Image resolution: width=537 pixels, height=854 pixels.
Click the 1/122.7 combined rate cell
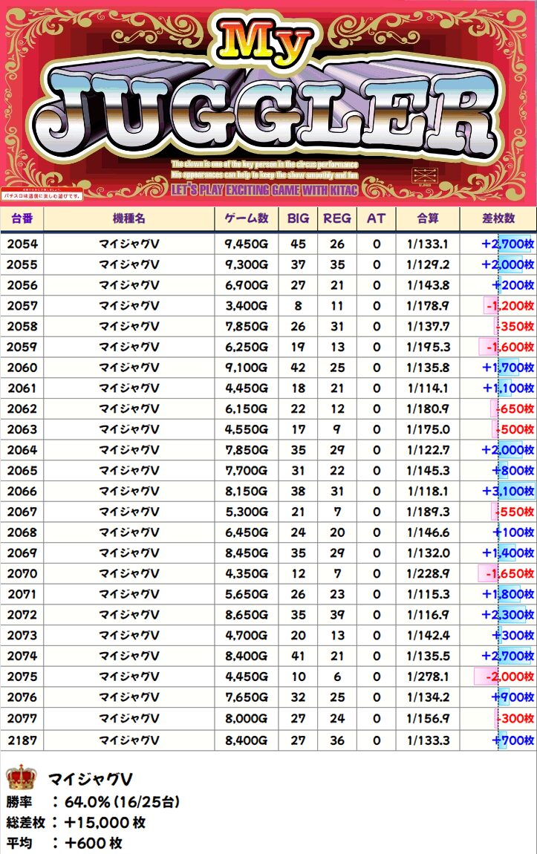tap(428, 451)
